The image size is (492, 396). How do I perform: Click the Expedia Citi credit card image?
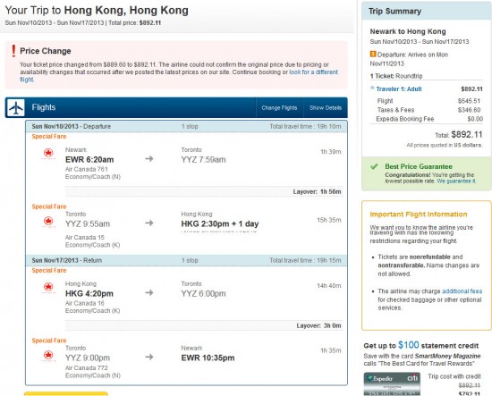coord(392,383)
